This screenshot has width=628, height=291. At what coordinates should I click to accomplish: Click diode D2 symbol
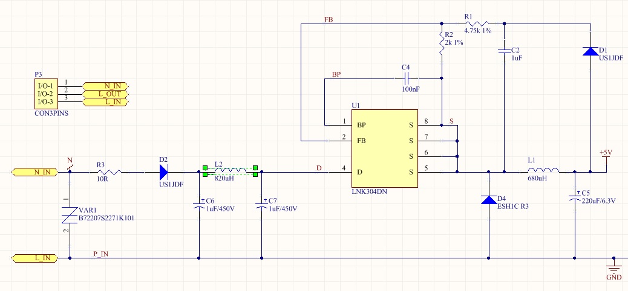pyautogui.click(x=164, y=172)
